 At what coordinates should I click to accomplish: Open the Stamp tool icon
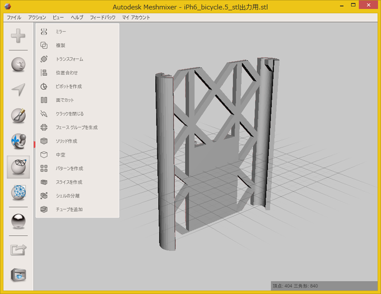[18, 141]
